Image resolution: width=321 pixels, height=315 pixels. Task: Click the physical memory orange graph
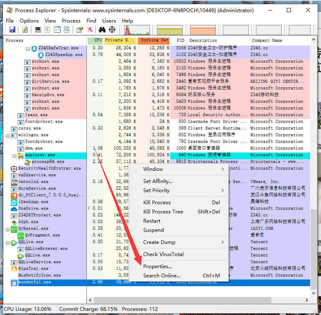click(x=203, y=30)
